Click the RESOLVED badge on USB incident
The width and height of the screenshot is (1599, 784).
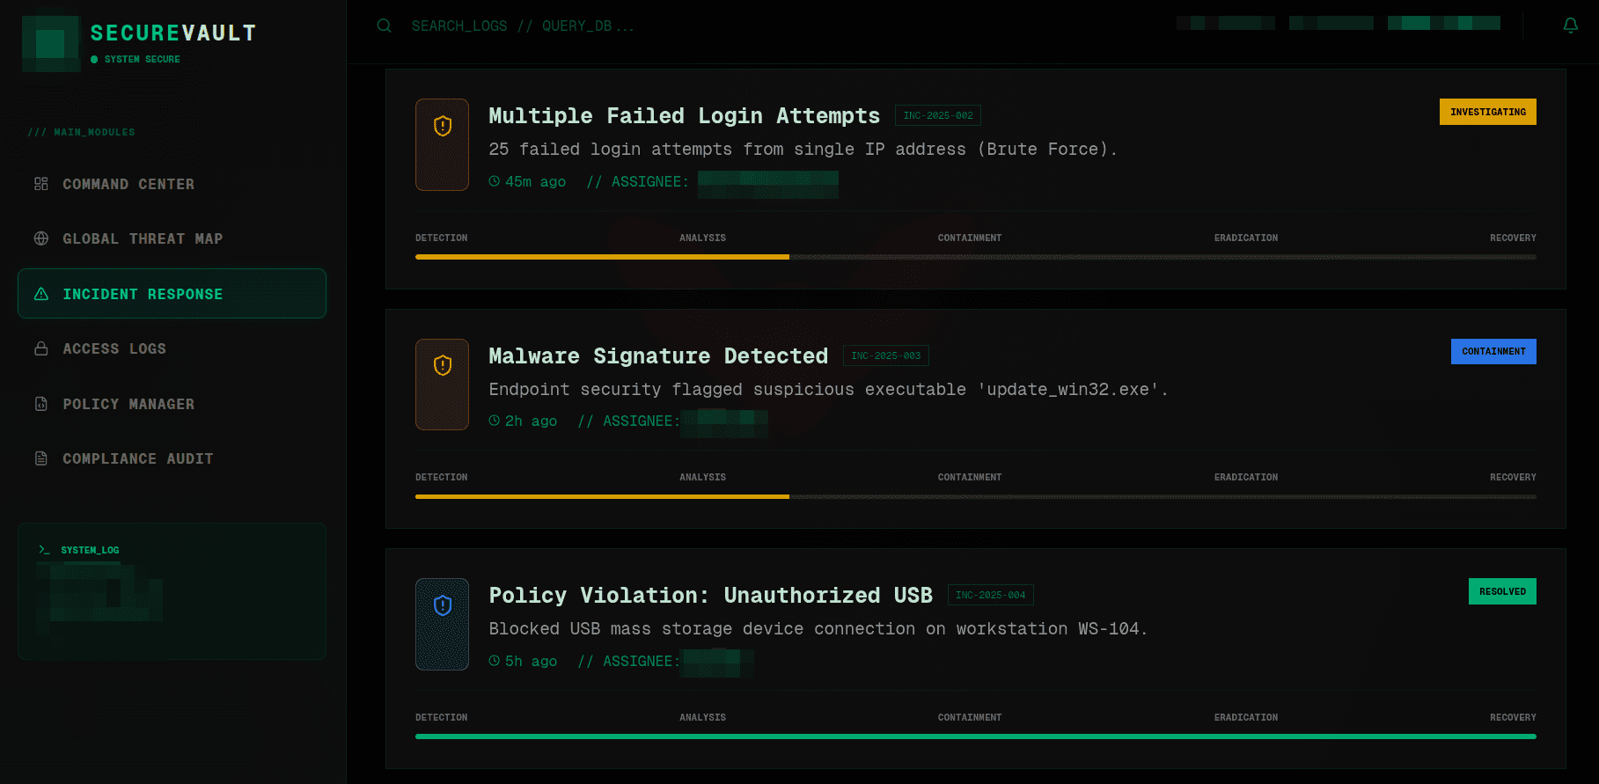pos(1502,591)
